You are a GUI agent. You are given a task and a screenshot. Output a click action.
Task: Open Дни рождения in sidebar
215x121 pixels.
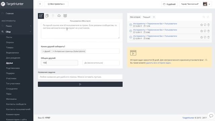(13, 58)
